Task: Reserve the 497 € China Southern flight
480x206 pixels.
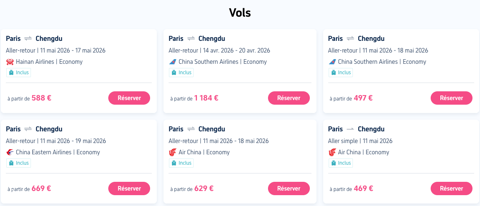Action: 451,98
